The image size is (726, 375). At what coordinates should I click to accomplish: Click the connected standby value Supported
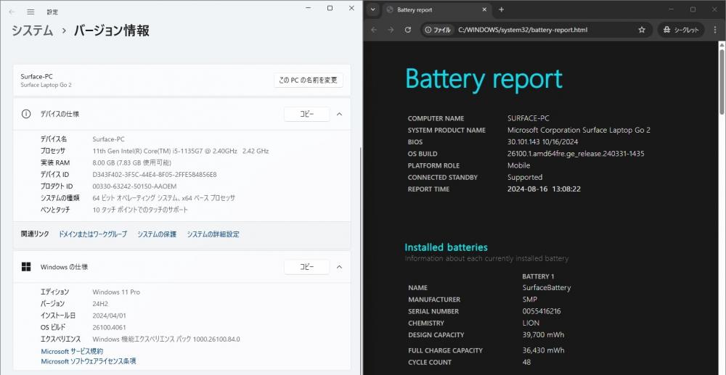coord(525,178)
